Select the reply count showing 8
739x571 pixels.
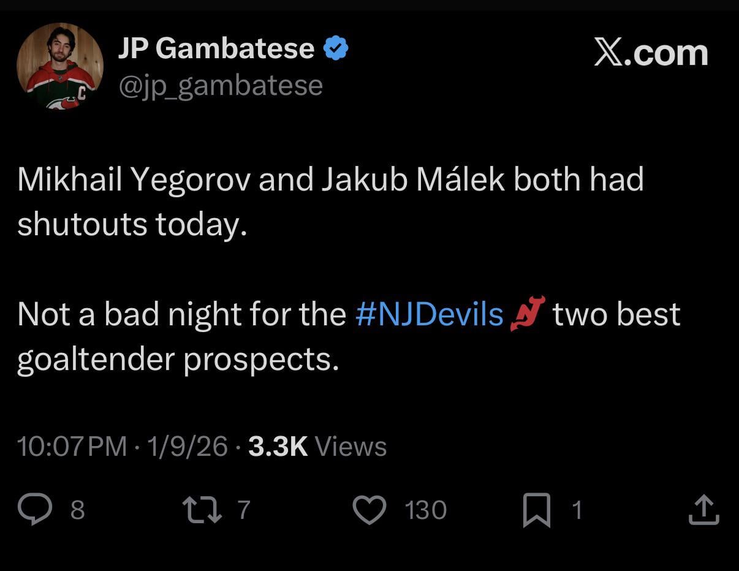pos(78,510)
